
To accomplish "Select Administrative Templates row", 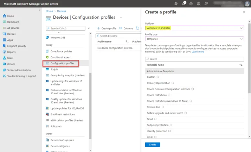I will (194, 71).
